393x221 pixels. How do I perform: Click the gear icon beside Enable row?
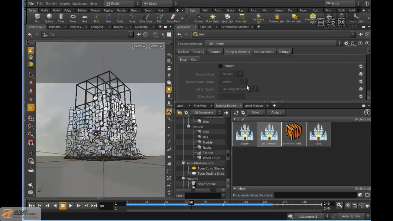(361, 66)
